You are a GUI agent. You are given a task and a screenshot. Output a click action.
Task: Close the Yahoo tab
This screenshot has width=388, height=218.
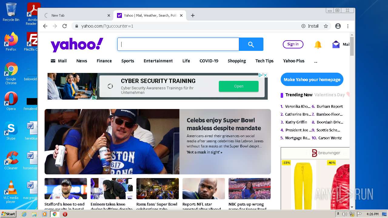click(181, 15)
